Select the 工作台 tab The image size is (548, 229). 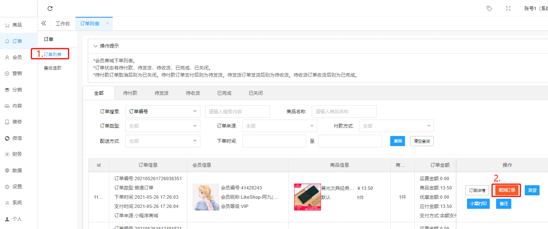pyautogui.click(x=63, y=24)
